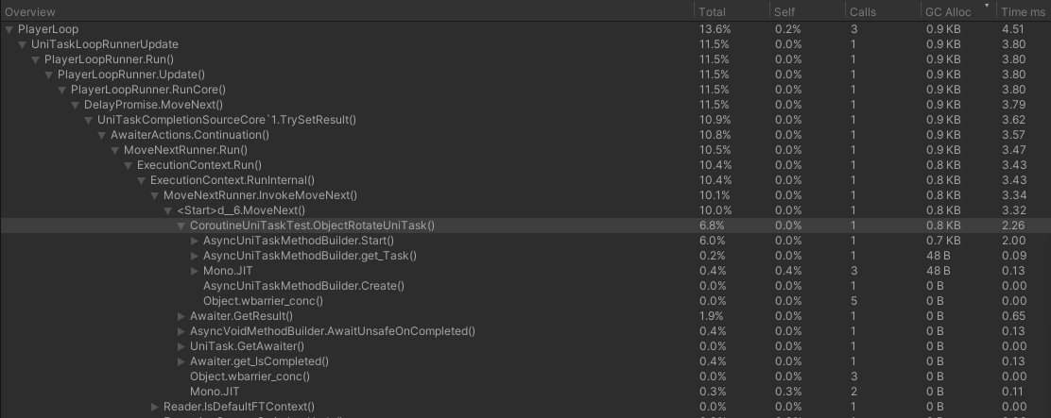Select the Awaiter.get_IsCompleted() row

click(x=259, y=361)
